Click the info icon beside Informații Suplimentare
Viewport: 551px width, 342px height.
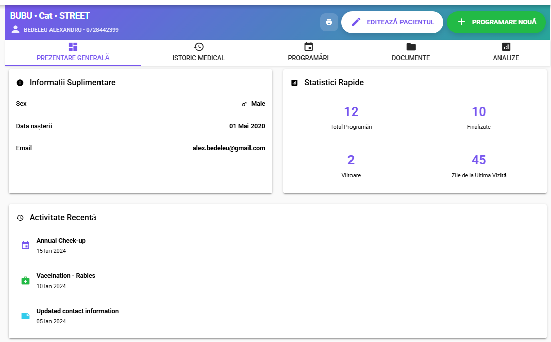tap(20, 83)
